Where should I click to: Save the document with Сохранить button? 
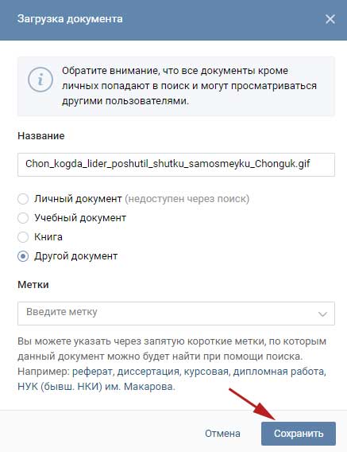pyautogui.click(x=299, y=434)
